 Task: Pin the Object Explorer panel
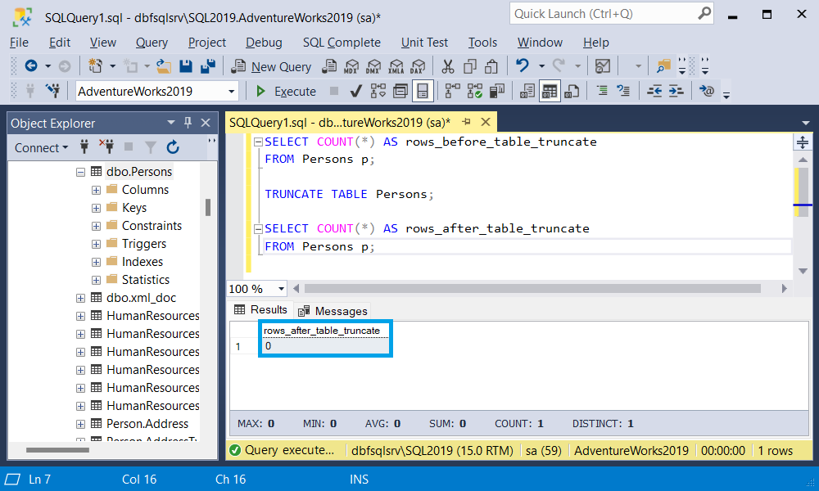point(186,123)
